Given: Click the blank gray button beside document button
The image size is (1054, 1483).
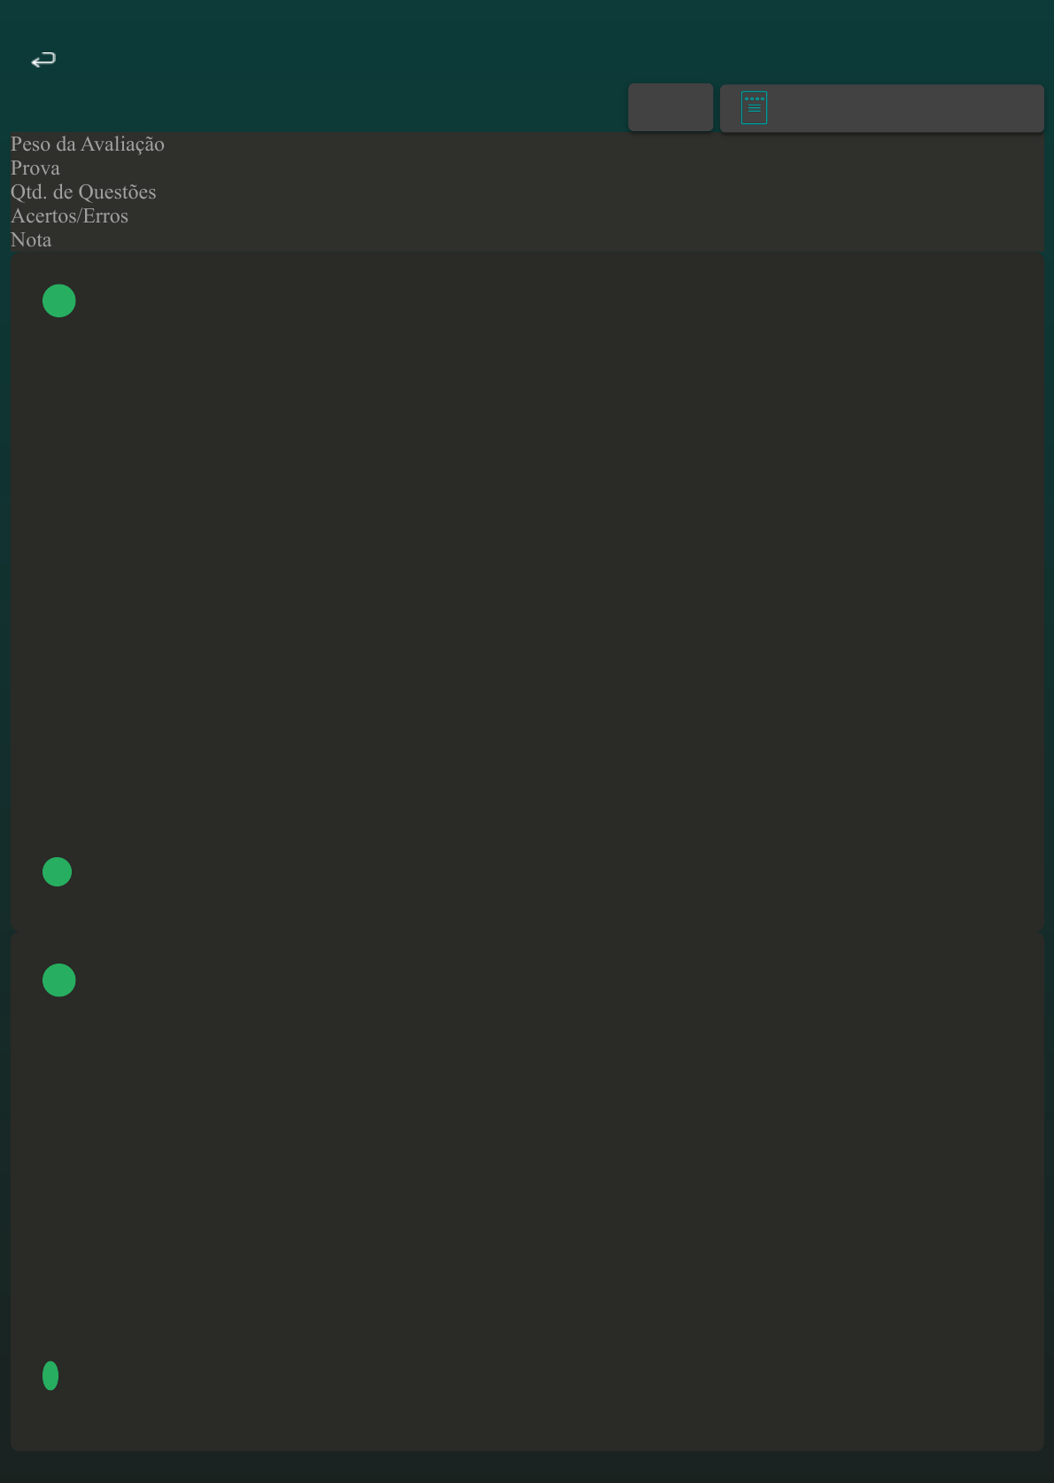Looking at the screenshot, I should [x=670, y=107].
